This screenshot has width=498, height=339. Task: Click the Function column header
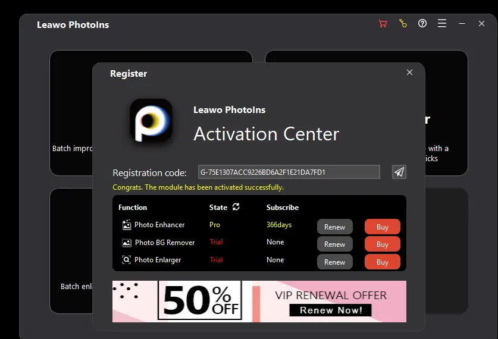coord(133,208)
